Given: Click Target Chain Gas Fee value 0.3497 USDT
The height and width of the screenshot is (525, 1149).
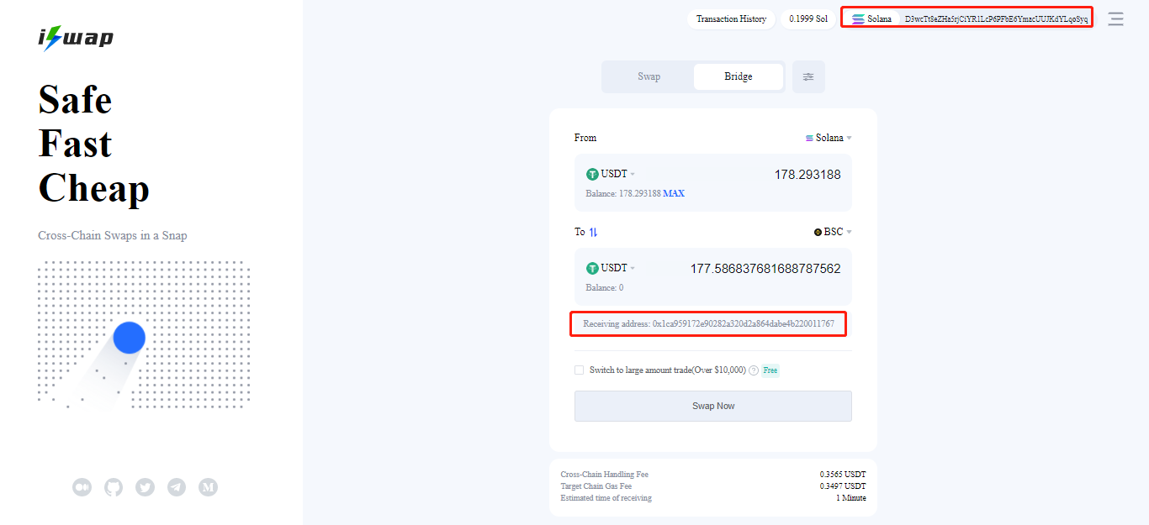Looking at the screenshot, I should pos(843,486).
